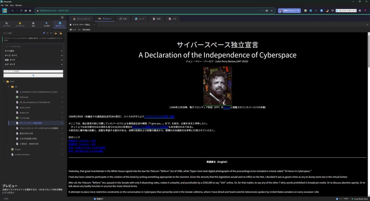The width and height of the screenshot is (370, 201).
Task: Click the Alexandria app logo in toolbar
Action: 4,10
